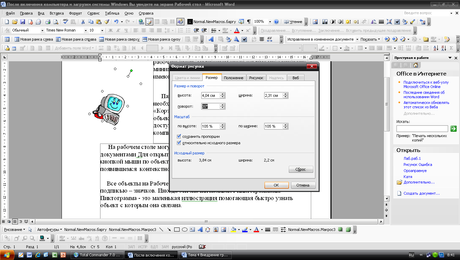Toggle 'сохранить пропорции' checkbox
The width and height of the screenshot is (460, 260).
(x=179, y=136)
